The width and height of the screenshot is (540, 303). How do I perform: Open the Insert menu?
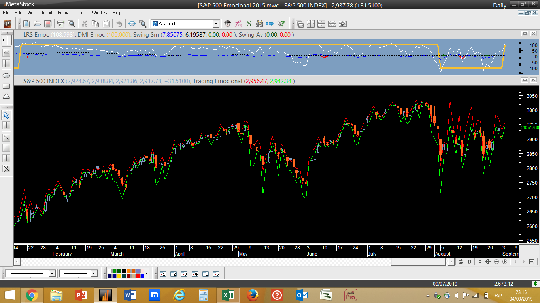pyautogui.click(x=47, y=13)
